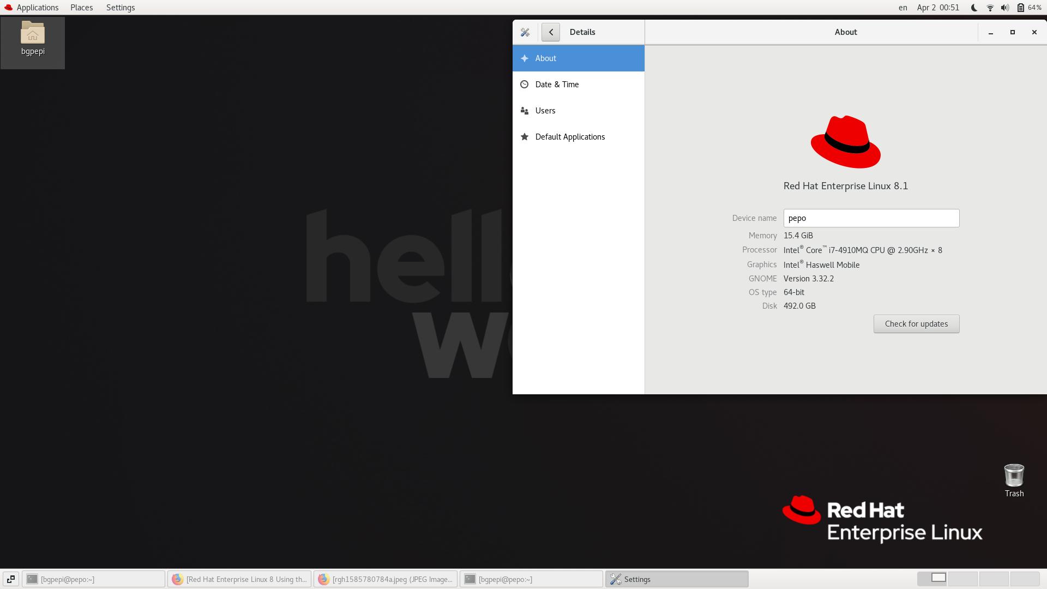Open the clock showing Apr 2 00:51

[938, 8]
